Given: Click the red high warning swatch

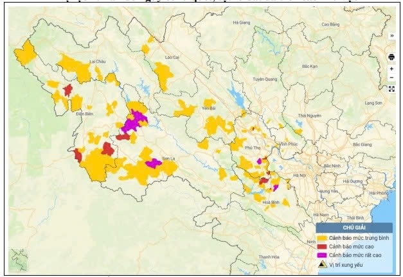Looking at the screenshot, I should coord(321,246).
